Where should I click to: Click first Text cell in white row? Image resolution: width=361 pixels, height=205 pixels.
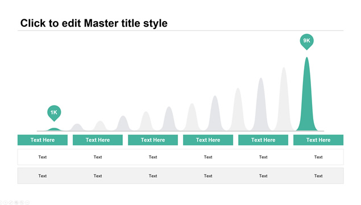coord(43,157)
